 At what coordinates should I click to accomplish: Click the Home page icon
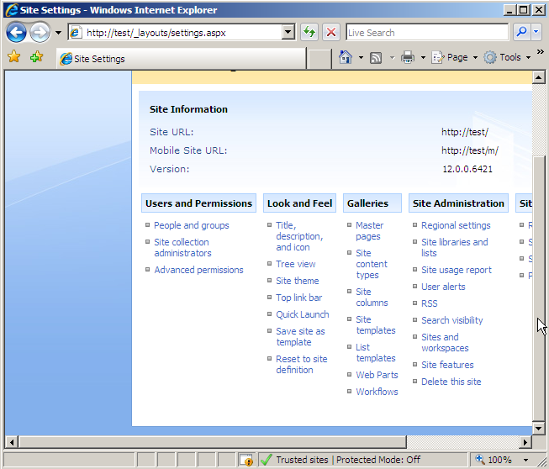pos(345,57)
